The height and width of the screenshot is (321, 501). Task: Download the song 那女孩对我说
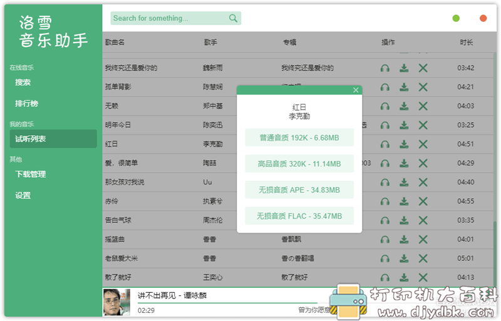[404, 182]
